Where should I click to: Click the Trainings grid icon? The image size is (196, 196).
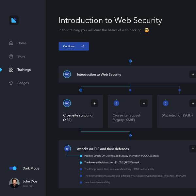tap(11, 70)
